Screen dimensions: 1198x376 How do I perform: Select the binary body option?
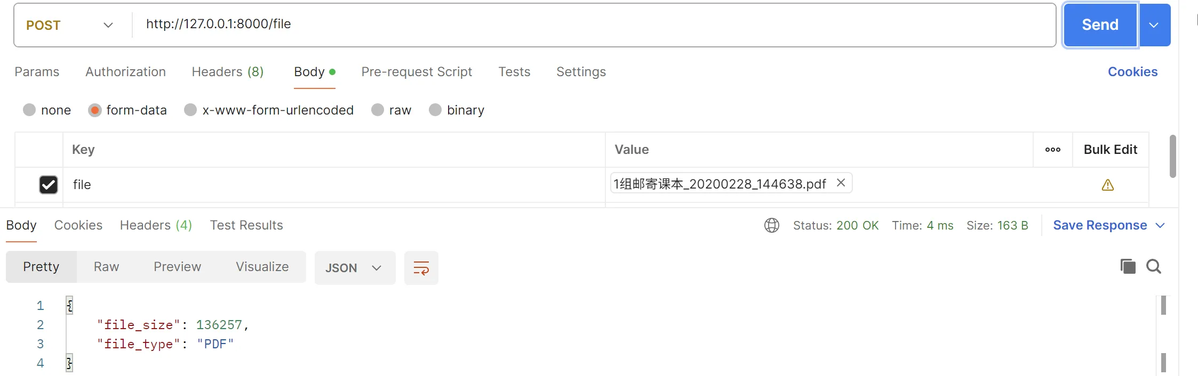[435, 110]
